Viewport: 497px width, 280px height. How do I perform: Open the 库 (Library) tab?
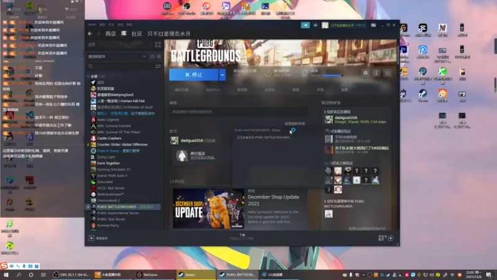pyautogui.click(x=124, y=34)
